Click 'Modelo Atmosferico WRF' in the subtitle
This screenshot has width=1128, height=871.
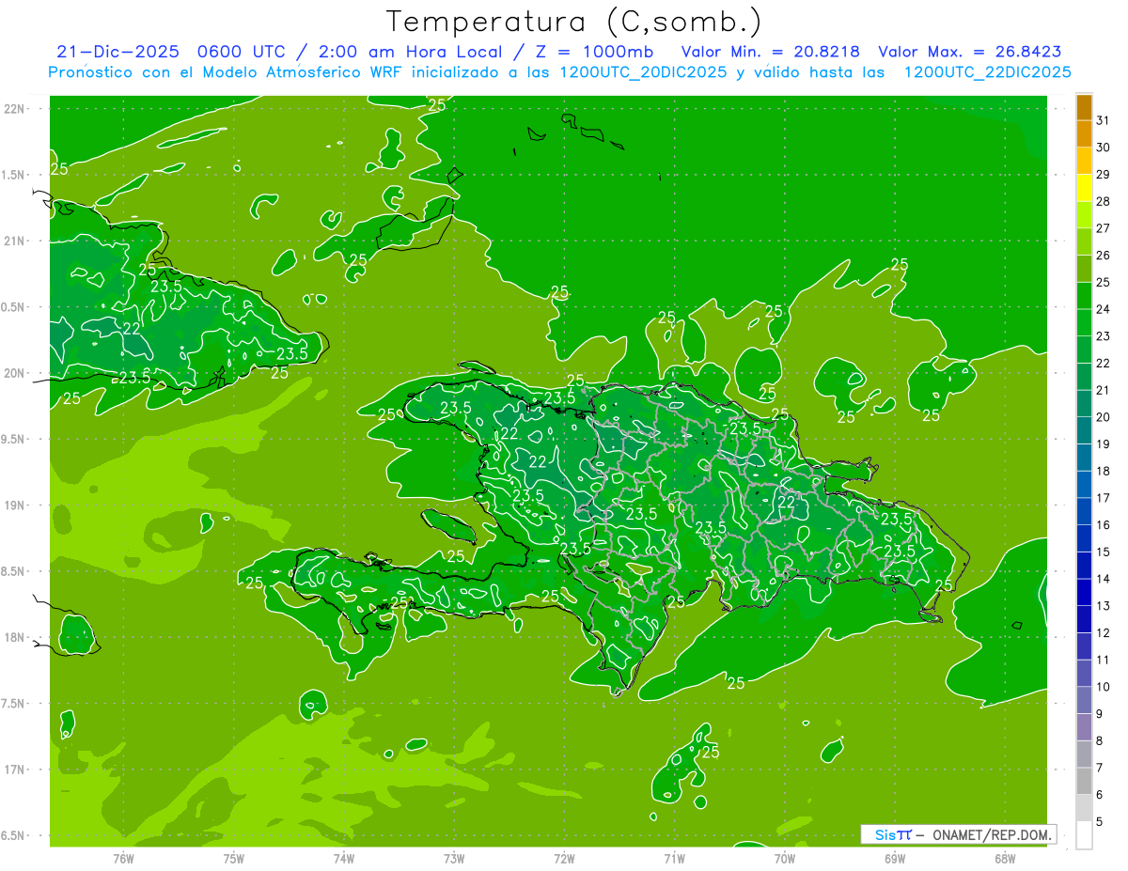click(x=303, y=72)
